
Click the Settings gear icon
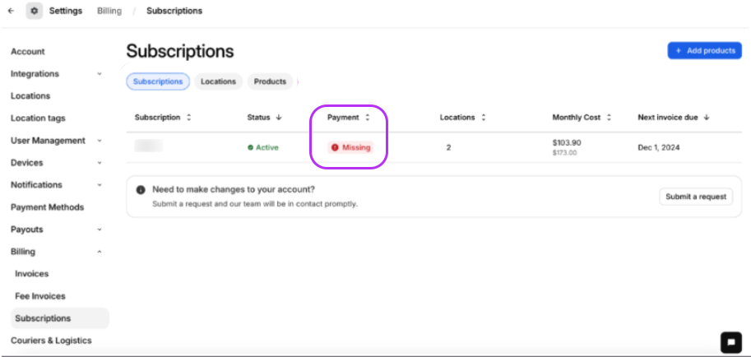click(x=34, y=11)
